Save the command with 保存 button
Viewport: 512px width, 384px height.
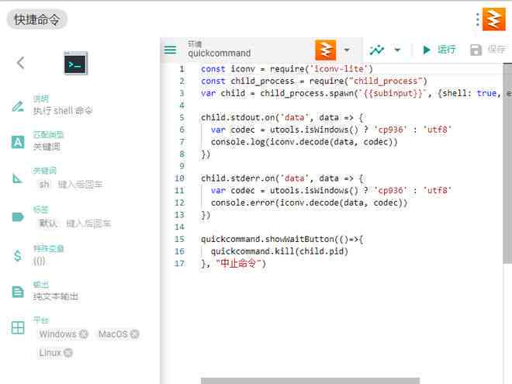pyautogui.click(x=488, y=50)
